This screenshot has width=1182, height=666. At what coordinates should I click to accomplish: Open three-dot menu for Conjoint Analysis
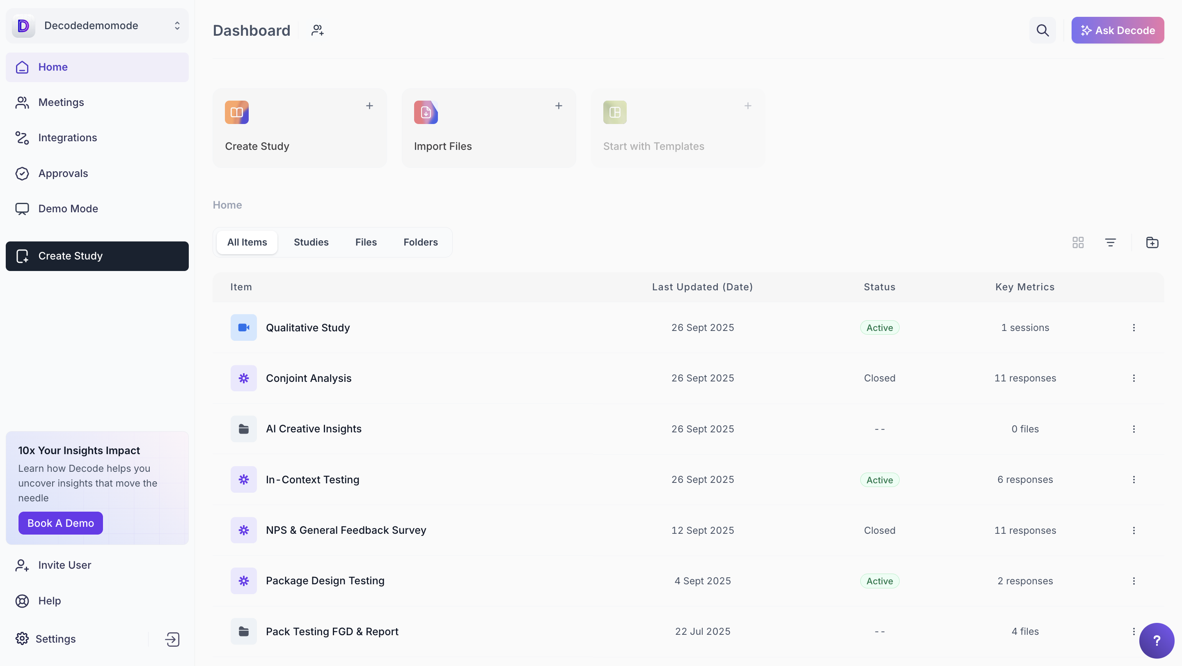click(x=1133, y=378)
